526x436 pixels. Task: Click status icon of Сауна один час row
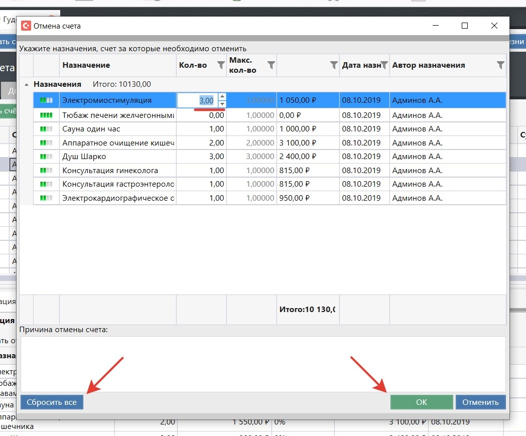[46, 129]
